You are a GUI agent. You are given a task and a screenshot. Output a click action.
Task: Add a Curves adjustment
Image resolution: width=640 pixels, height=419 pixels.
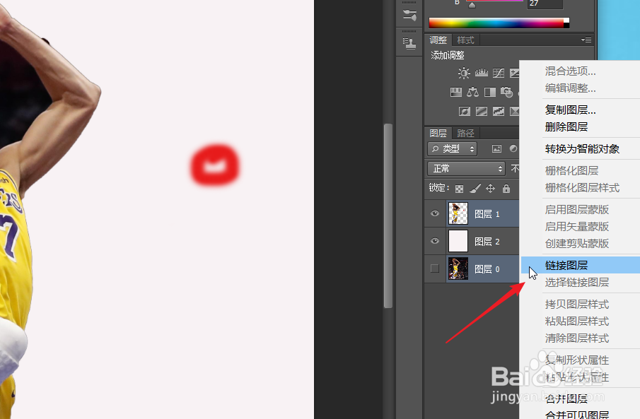(499, 73)
